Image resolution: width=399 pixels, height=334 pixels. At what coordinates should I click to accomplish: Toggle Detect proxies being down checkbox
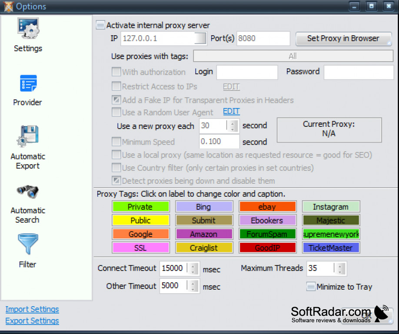click(x=116, y=181)
